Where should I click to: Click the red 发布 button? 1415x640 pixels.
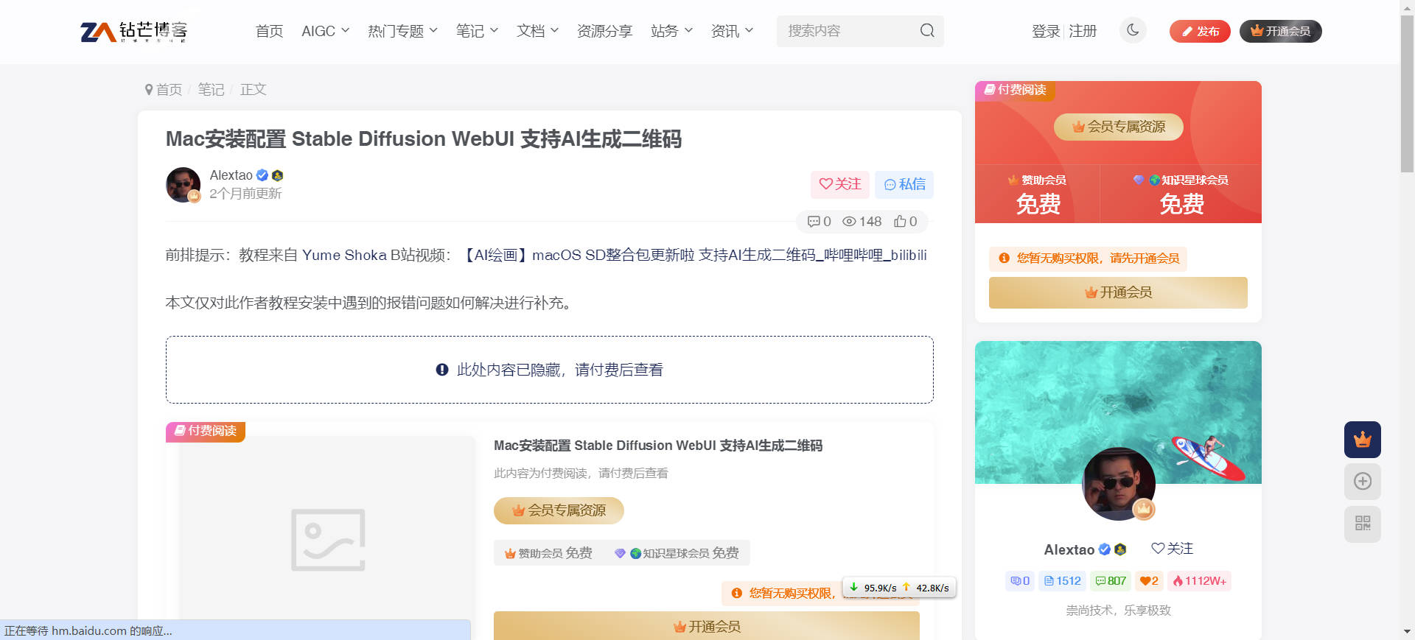1200,31
